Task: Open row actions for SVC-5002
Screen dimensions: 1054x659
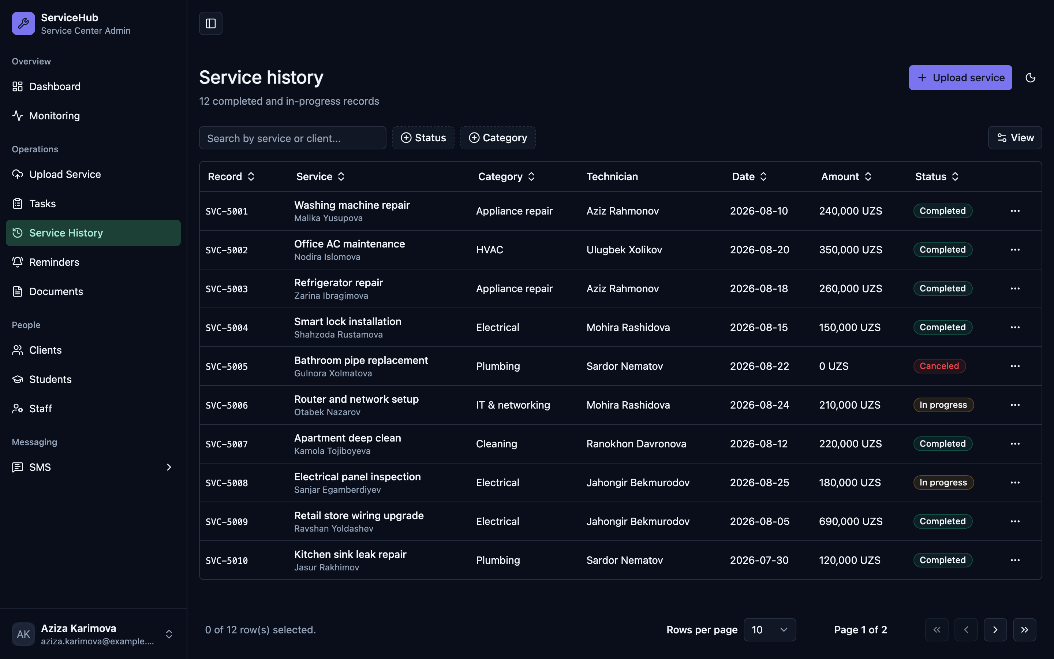Action: pyautogui.click(x=1015, y=250)
